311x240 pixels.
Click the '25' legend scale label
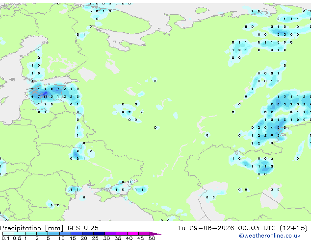point(95,238)
